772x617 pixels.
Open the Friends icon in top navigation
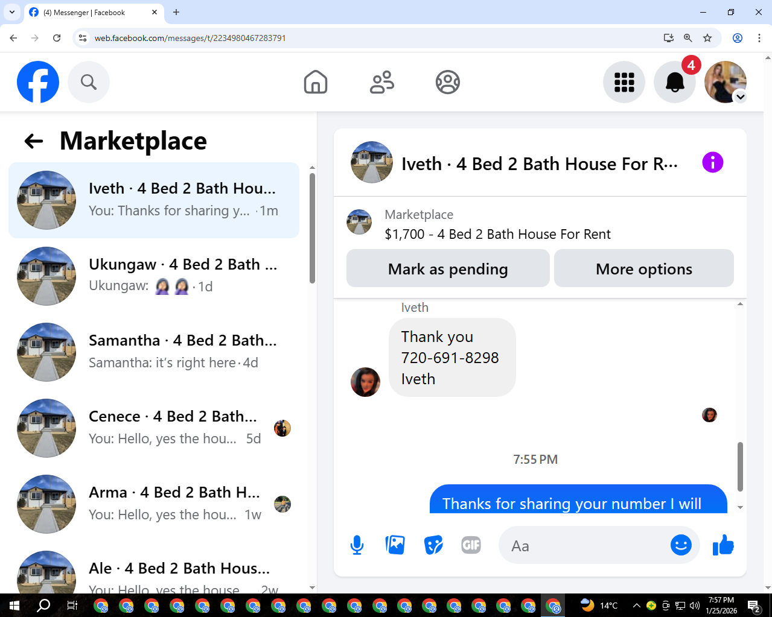pyautogui.click(x=382, y=82)
